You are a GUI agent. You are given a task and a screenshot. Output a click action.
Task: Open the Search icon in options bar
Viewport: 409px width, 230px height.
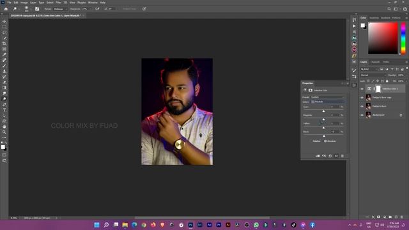[389, 9]
